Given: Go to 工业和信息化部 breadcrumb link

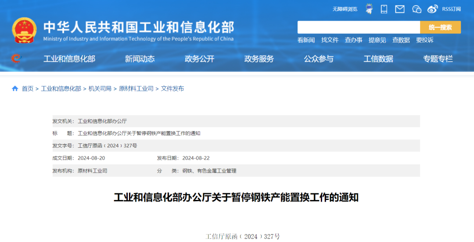Looking at the screenshot, I should (61, 89).
